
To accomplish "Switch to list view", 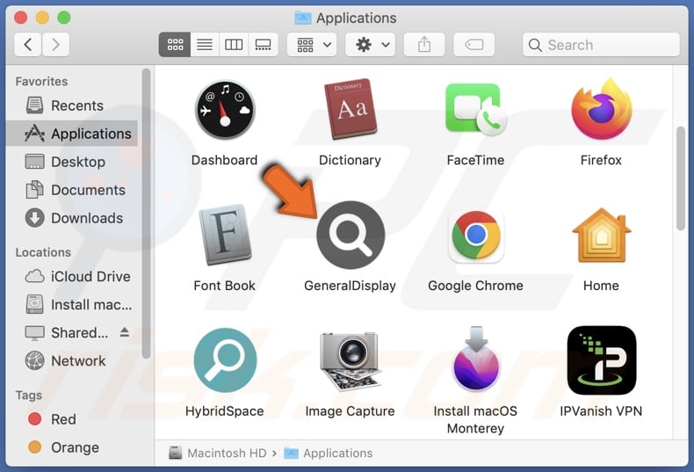I will (x=205, y=44).
